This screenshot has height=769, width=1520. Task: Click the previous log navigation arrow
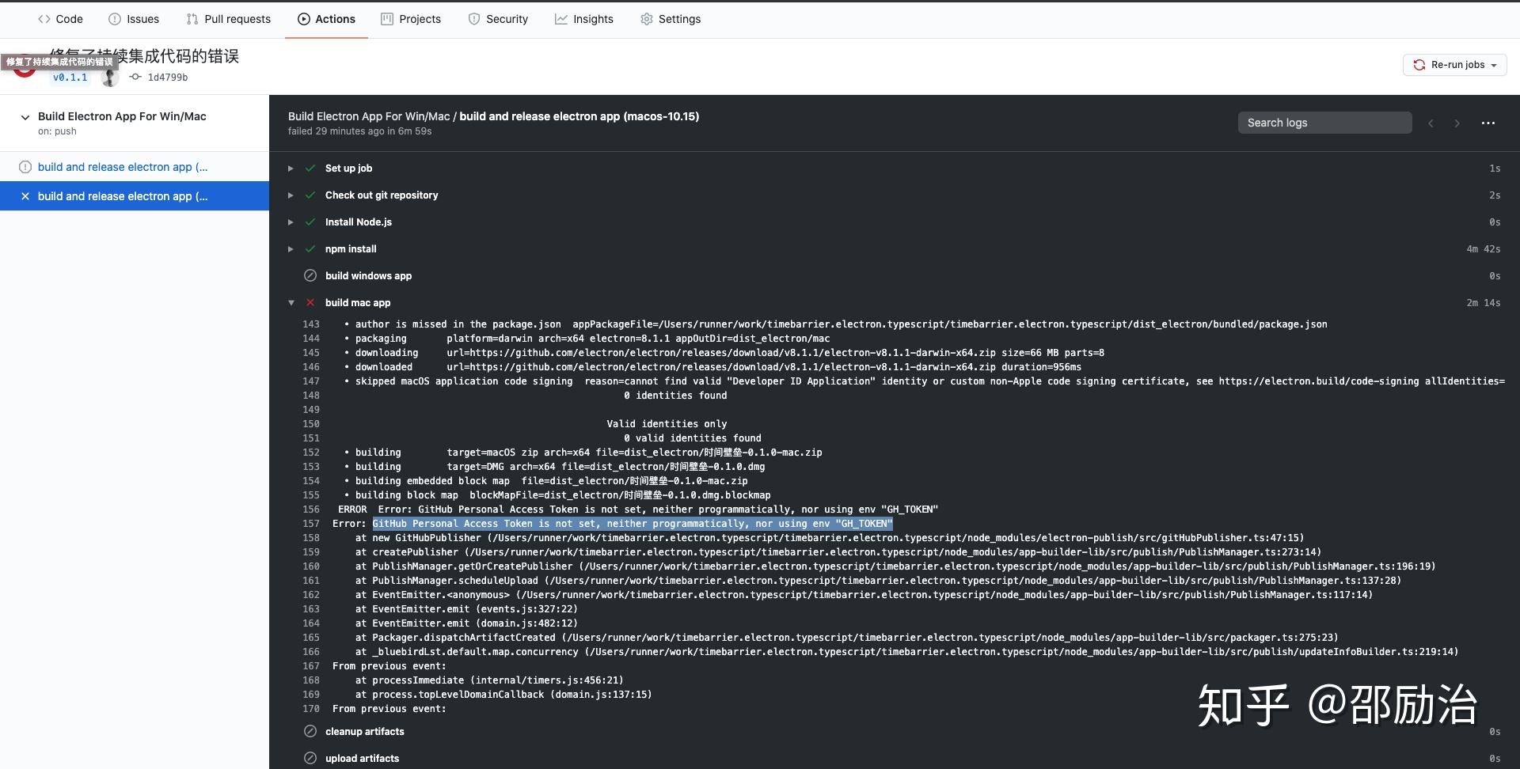click(1431, 123)
